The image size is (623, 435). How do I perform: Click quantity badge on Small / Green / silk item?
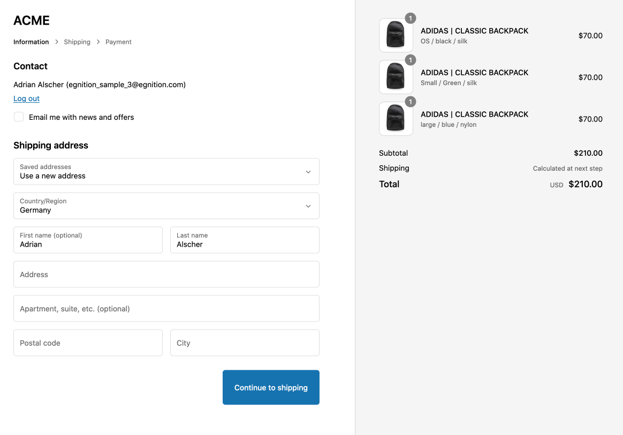[x=411, y=60]
